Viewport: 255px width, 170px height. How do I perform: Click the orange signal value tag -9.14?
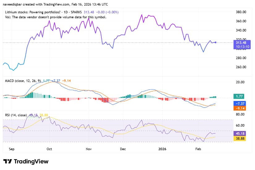(x=239, y=108)
